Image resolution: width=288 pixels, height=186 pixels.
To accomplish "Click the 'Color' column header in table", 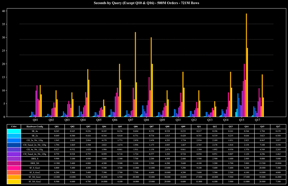I will pos(13,126).
